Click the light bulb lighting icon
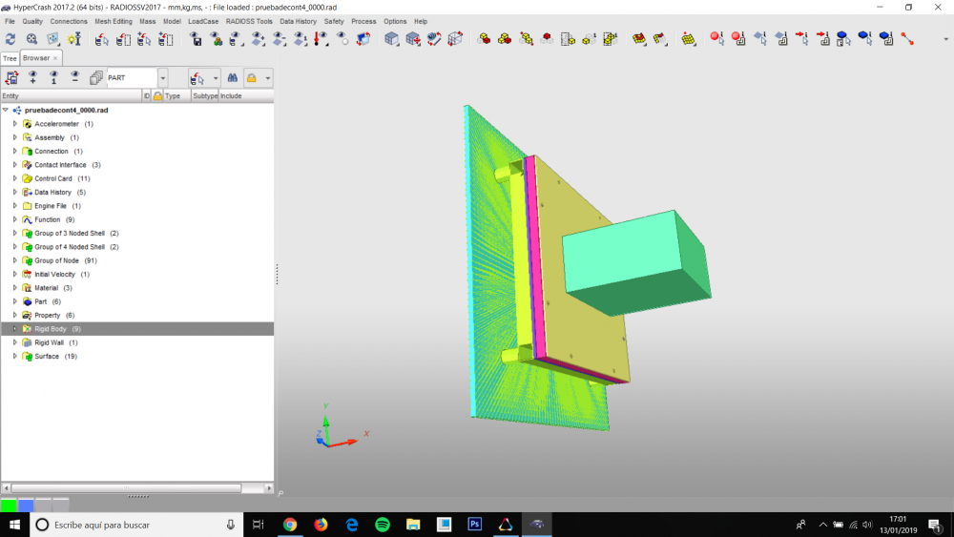The height and width of the screenshot is (537, 954). point(74,39)
